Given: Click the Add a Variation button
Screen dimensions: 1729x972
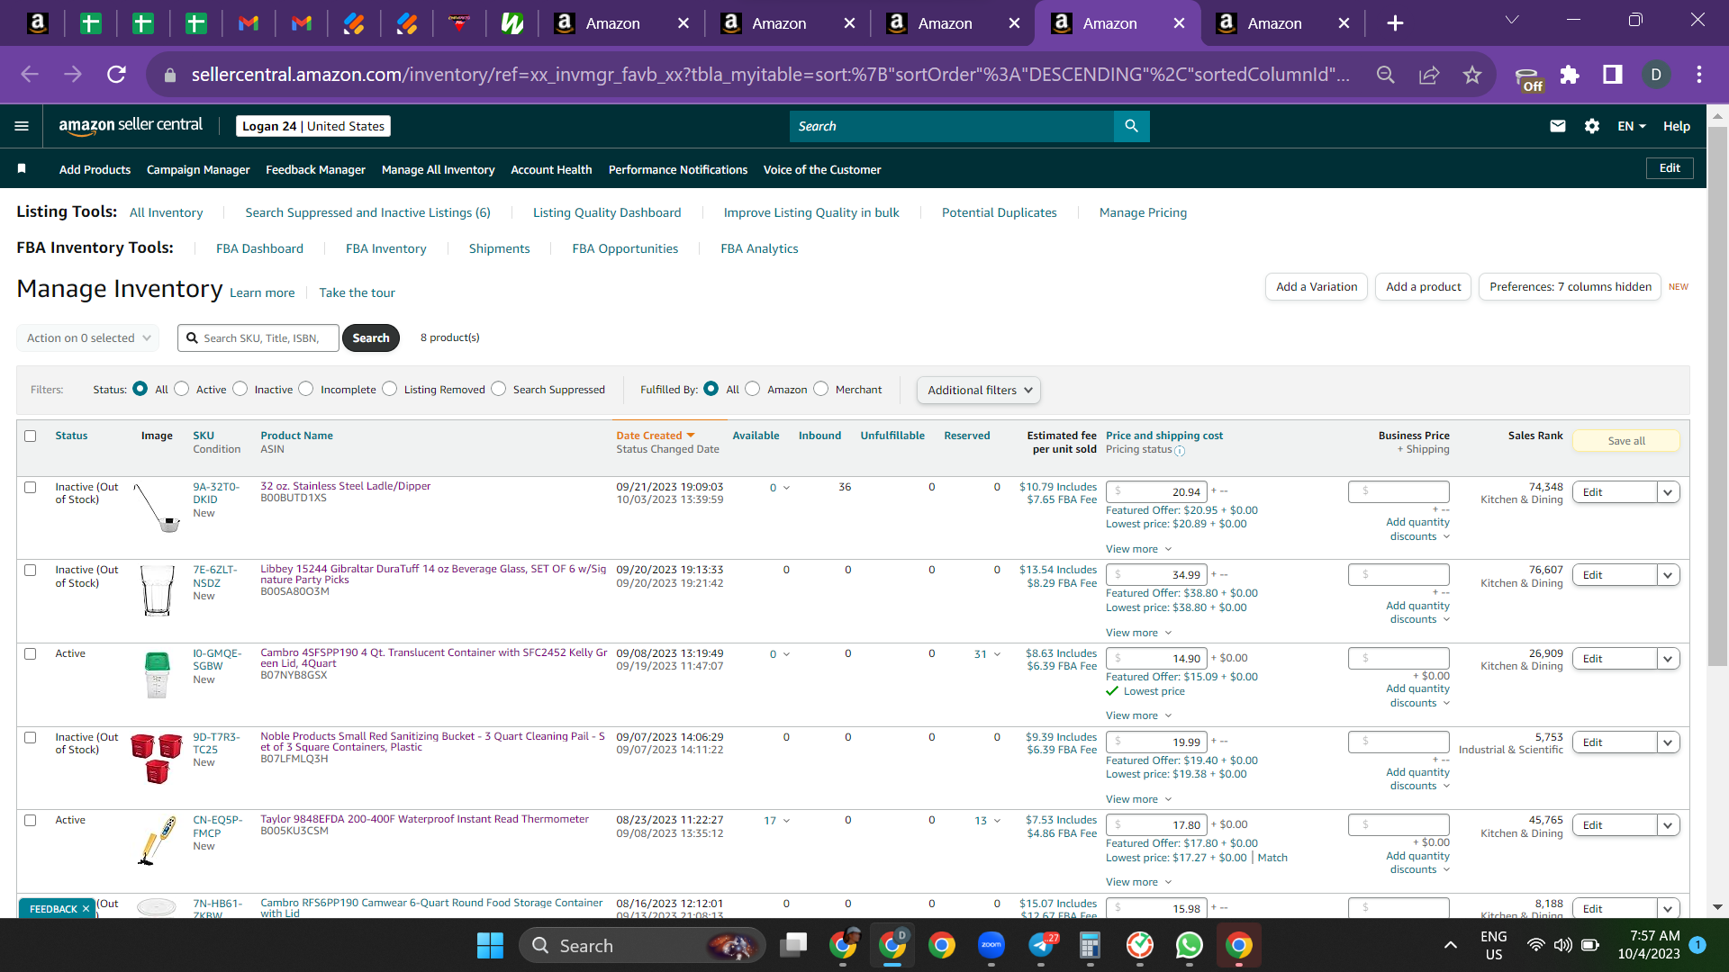Looking at the screenshot, I should point(1316,287).
